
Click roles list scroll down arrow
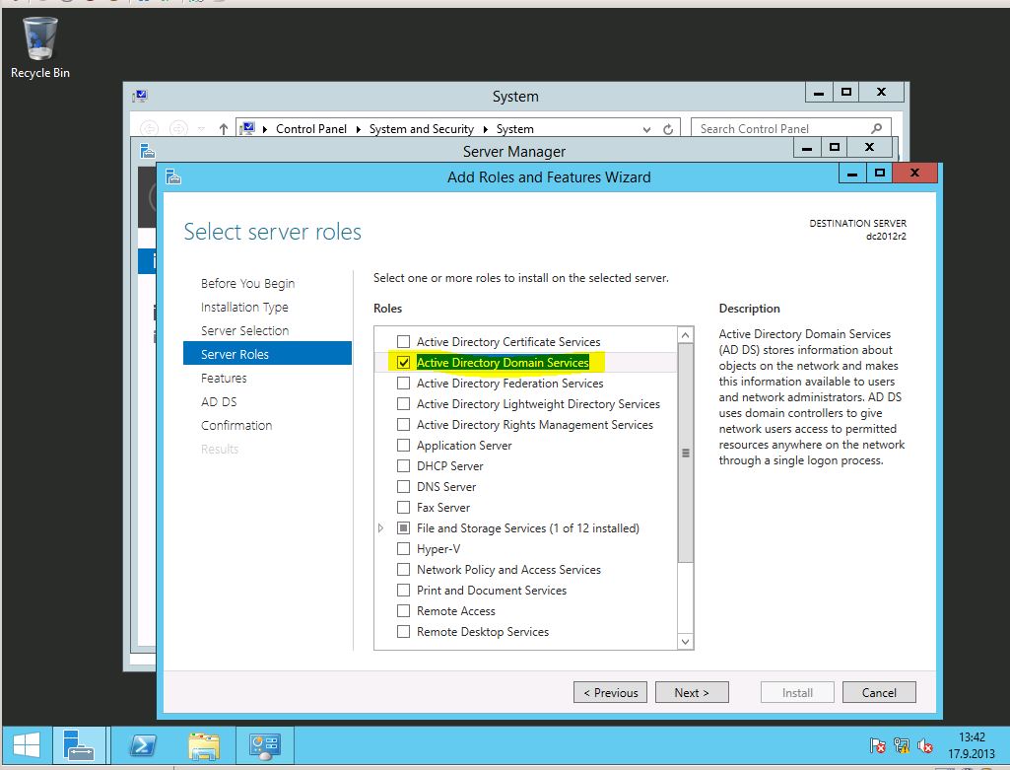(x=686, y=641)
